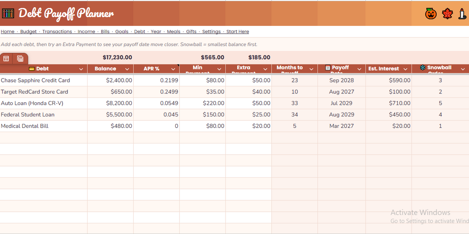Select the 0.2499 APR cell
This screenshot has height=234, width=469.
(156, 92)
